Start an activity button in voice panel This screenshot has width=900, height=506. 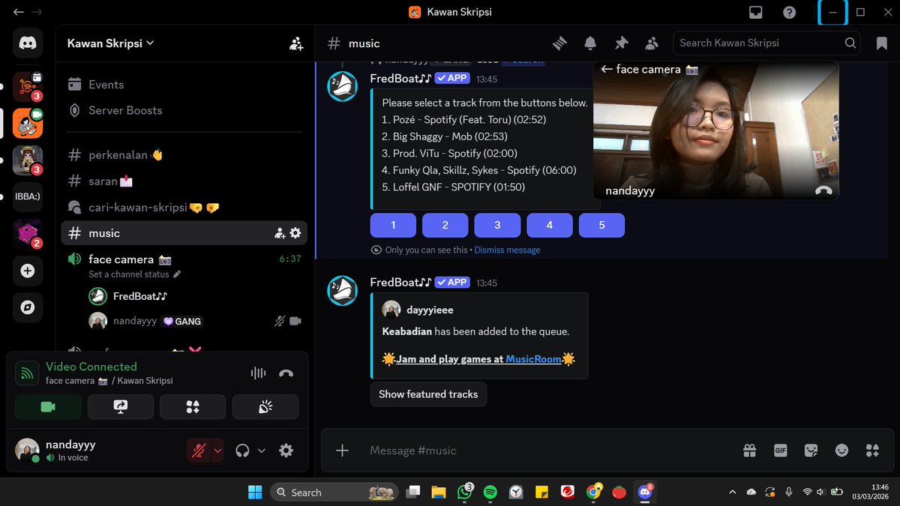pyautogui.click(x=193, y=406)
